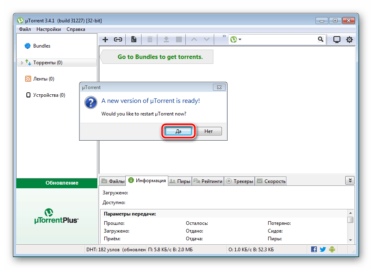Click the DHT: 182 узлов status entry

(x=116, y=250)
